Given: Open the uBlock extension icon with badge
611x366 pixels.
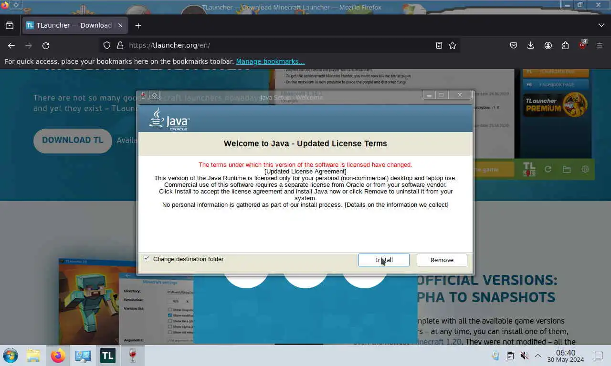Looking at the screenshot, I should click(x=582, y=45).
